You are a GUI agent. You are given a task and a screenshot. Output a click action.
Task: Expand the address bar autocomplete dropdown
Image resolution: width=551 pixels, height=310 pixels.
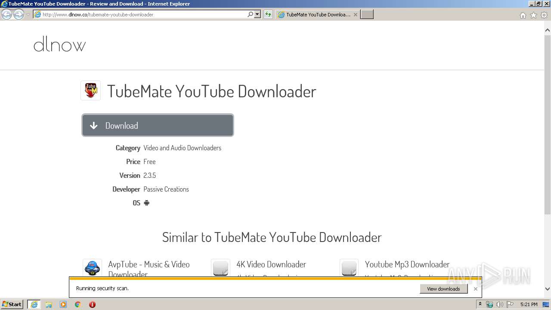click(x=257, y=15)
